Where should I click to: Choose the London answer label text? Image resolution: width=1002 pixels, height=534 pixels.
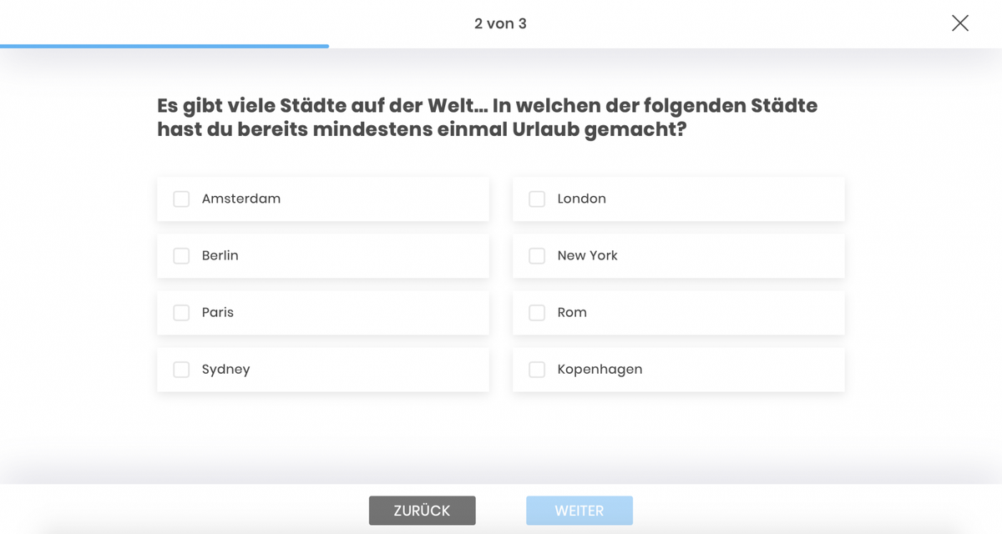[x=582, y=199]
